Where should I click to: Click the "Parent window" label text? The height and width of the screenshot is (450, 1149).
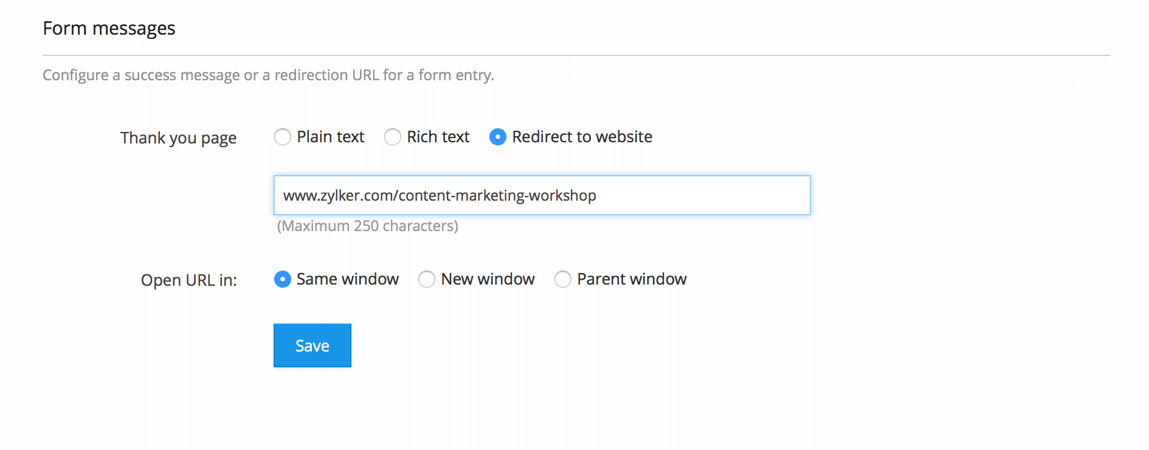click(x=632, y=279)
